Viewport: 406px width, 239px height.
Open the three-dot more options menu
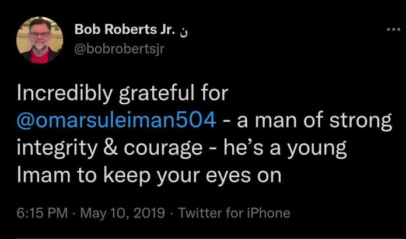pyautogui.click(x=393, y=30)
